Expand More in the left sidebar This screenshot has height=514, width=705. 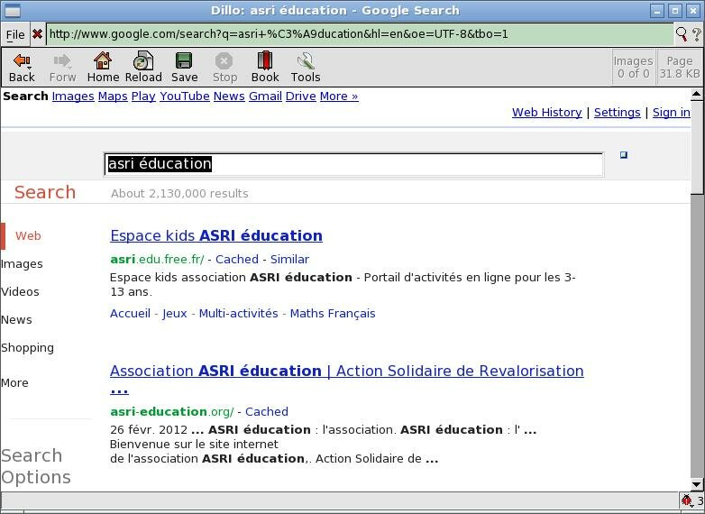click(14, 383)
